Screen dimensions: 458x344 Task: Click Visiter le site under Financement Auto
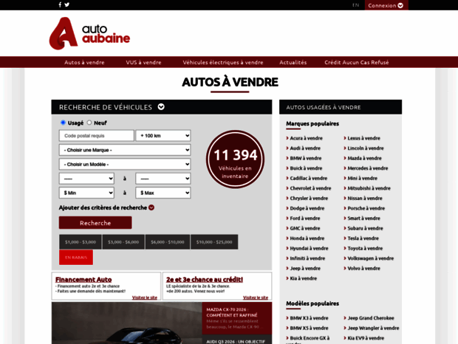tap(144, 297)
